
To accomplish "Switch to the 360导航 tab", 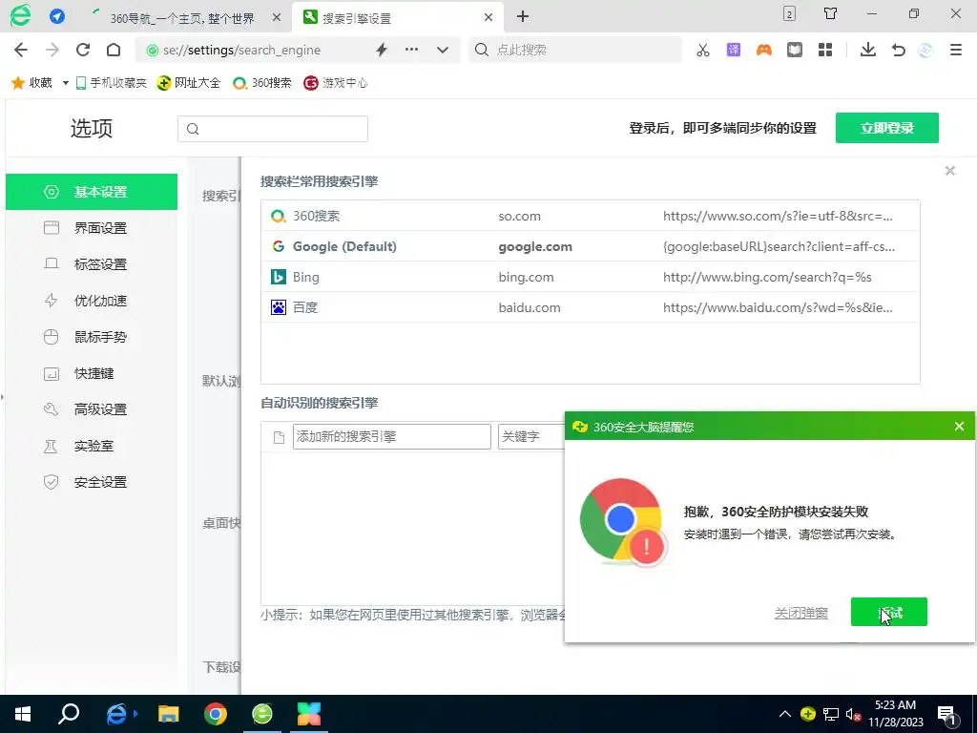I will 182,17.
